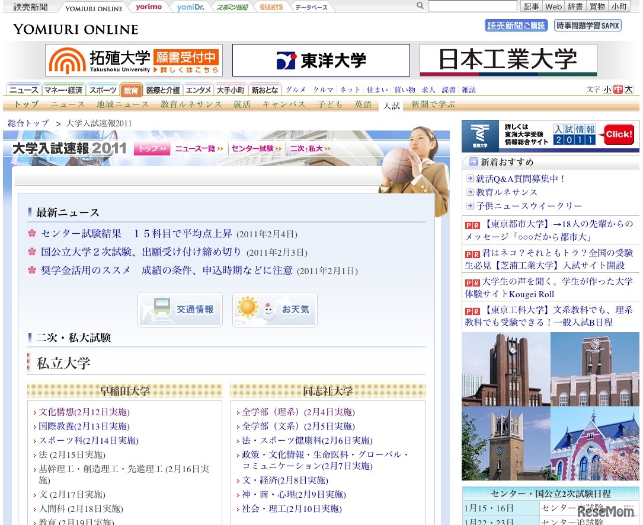Open 社会・理工(2月10日実施) link
Viewport: 643px width, 525px height.
pyautogui.click(x=292, y=509)
